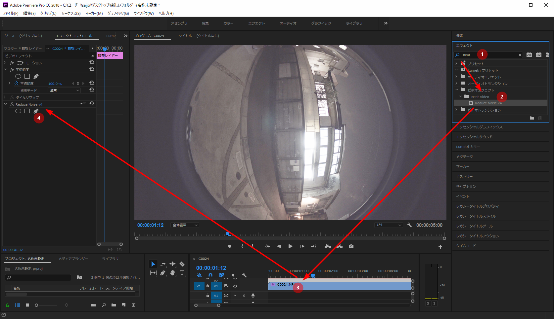Click New Custom Bin folder in Effects panel
This screenshot has width=554, height=319.
532,118
